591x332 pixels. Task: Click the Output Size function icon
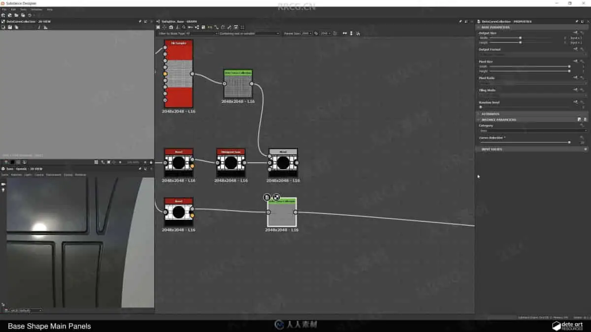[576, 33]
